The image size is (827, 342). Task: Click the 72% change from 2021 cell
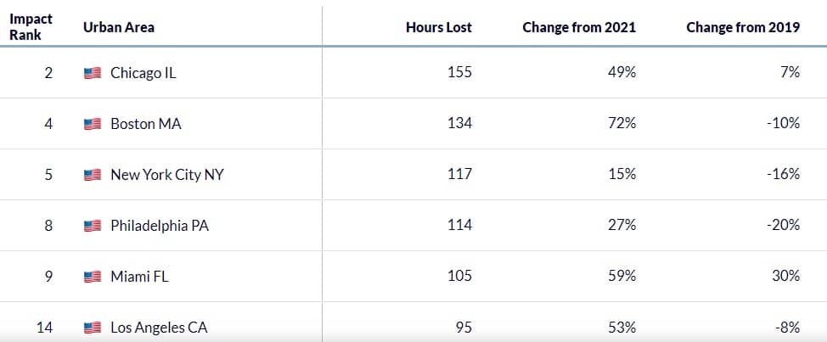622,125
